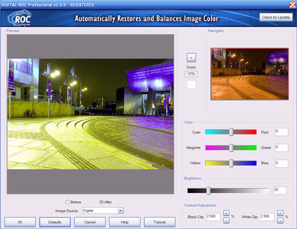Image resolution: width=297 pixels, height=229 pixels.
Task: Click the Cancel button
Action: click(90, 222)
